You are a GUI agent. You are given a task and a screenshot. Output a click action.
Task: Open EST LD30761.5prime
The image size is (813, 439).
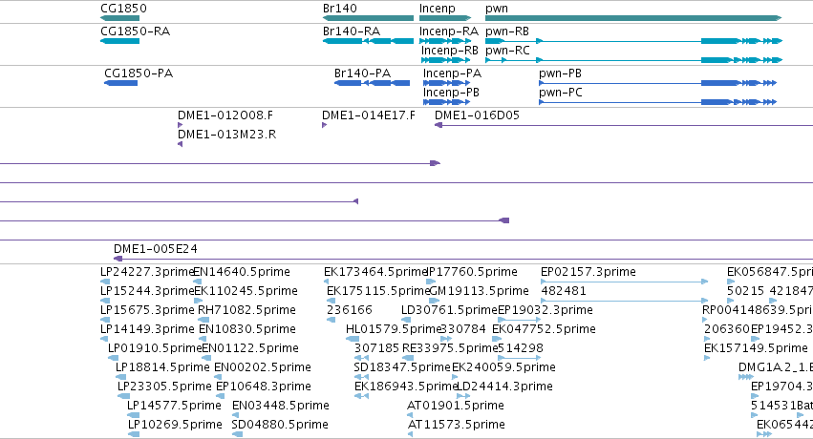450,310
